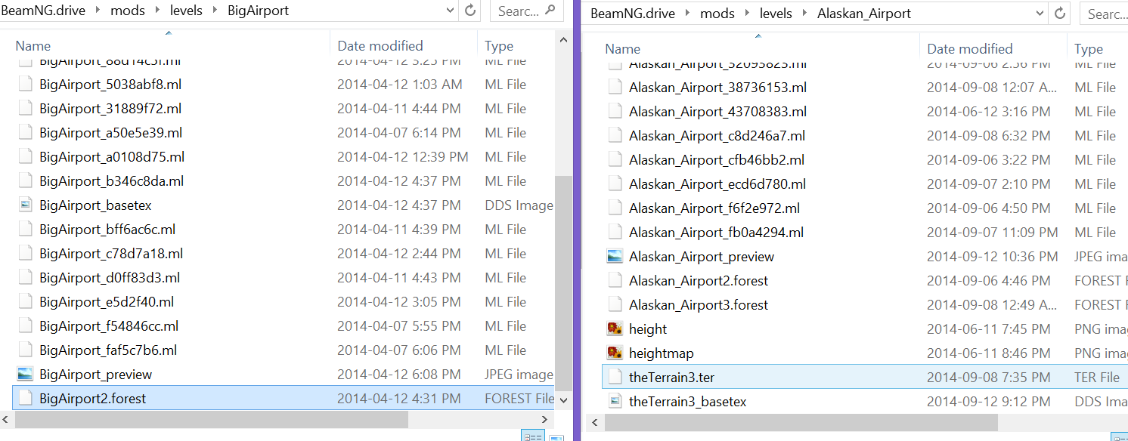Expand the breadcrumb arrow after mods in Alaskan_Airport window
The height and width of the screenshot is (441, 1128).
pyautogui.click(x=747, y=14)
